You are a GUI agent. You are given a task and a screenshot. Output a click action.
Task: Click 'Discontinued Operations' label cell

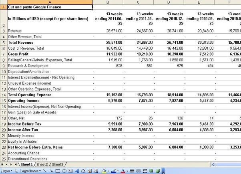pyautogui.click(x=50, y=159)
